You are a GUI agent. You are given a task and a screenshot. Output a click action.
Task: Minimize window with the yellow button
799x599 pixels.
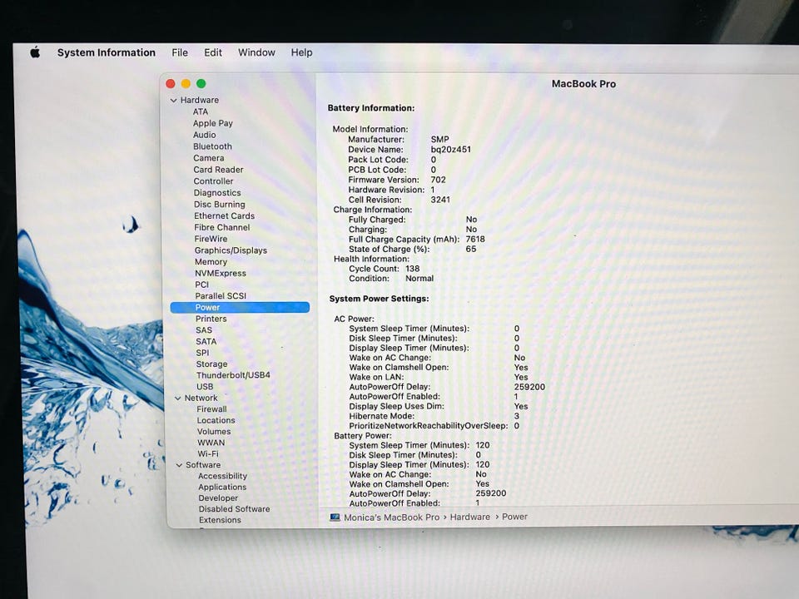(x=186, y=83)
